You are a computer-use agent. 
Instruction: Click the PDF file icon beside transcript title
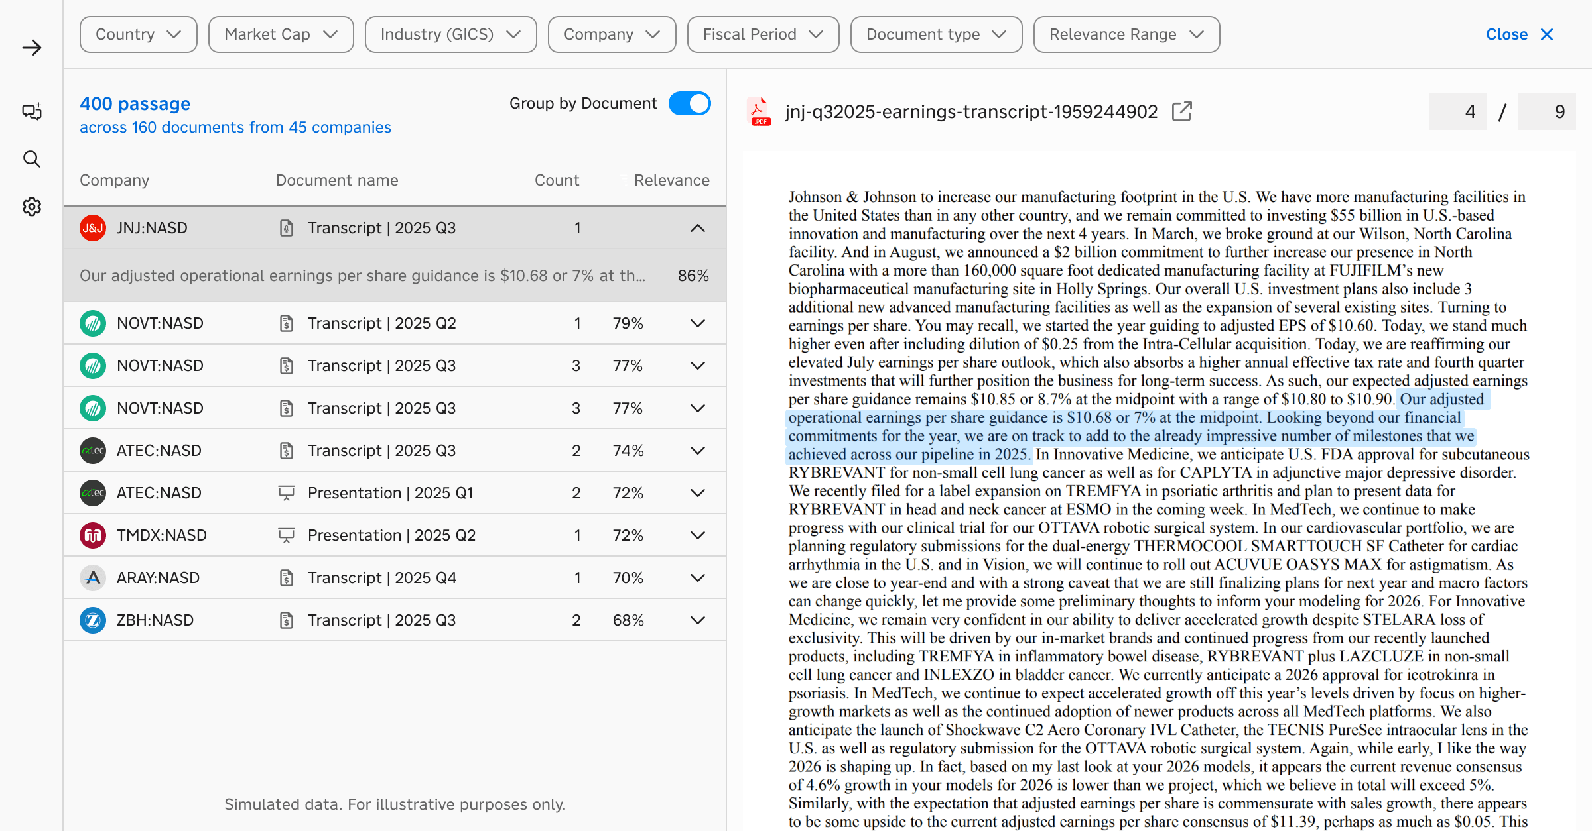(760, 111)
